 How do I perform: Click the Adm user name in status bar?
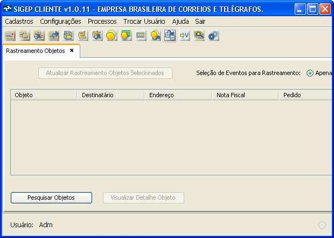point(46,225)
